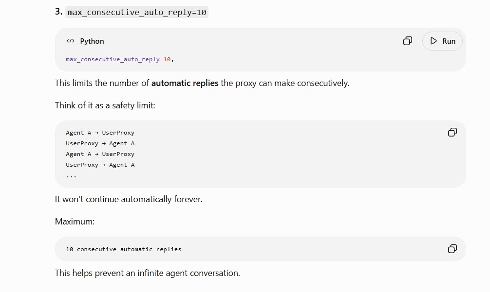Click 'This helps prevent an infinite agent conversation.'
This screenshot has height=292, width=490.
148,273
